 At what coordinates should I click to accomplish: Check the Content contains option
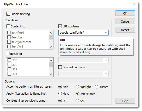[x=60, y=67]
